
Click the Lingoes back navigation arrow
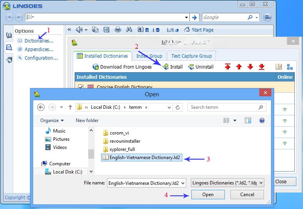pos(9,18)
